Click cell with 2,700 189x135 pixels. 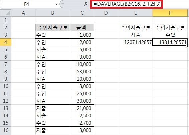click(82, 123)
